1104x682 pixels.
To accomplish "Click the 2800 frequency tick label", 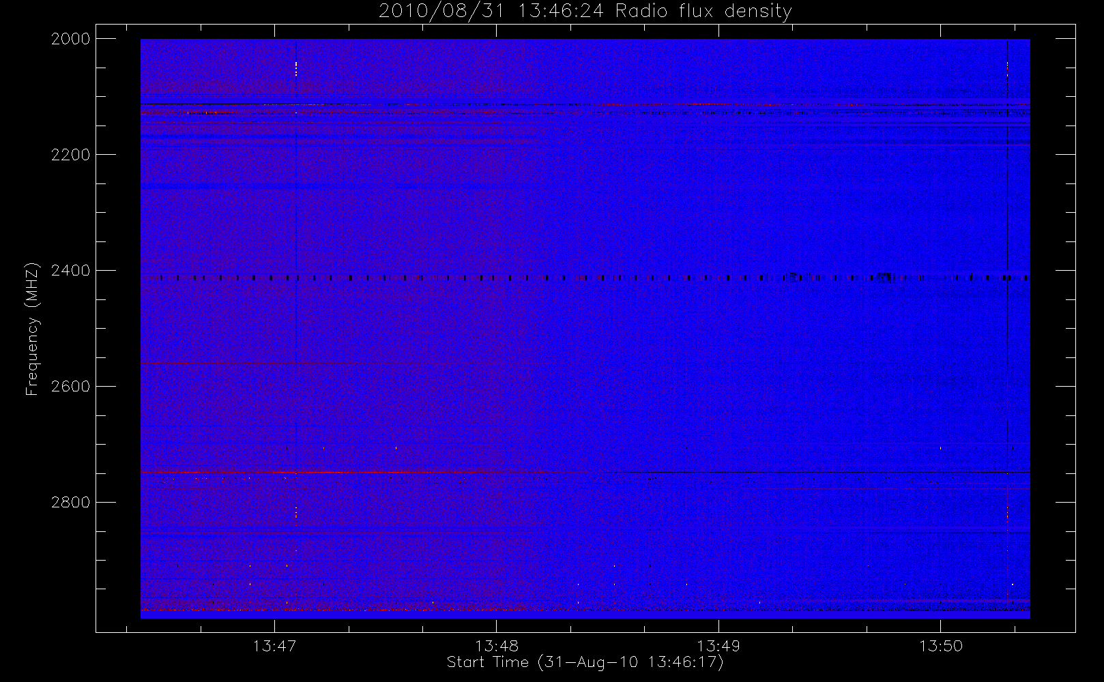I will (x=71, y=503).
